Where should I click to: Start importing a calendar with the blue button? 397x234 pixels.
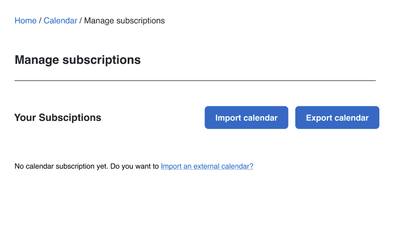click(x=247, y=117)
